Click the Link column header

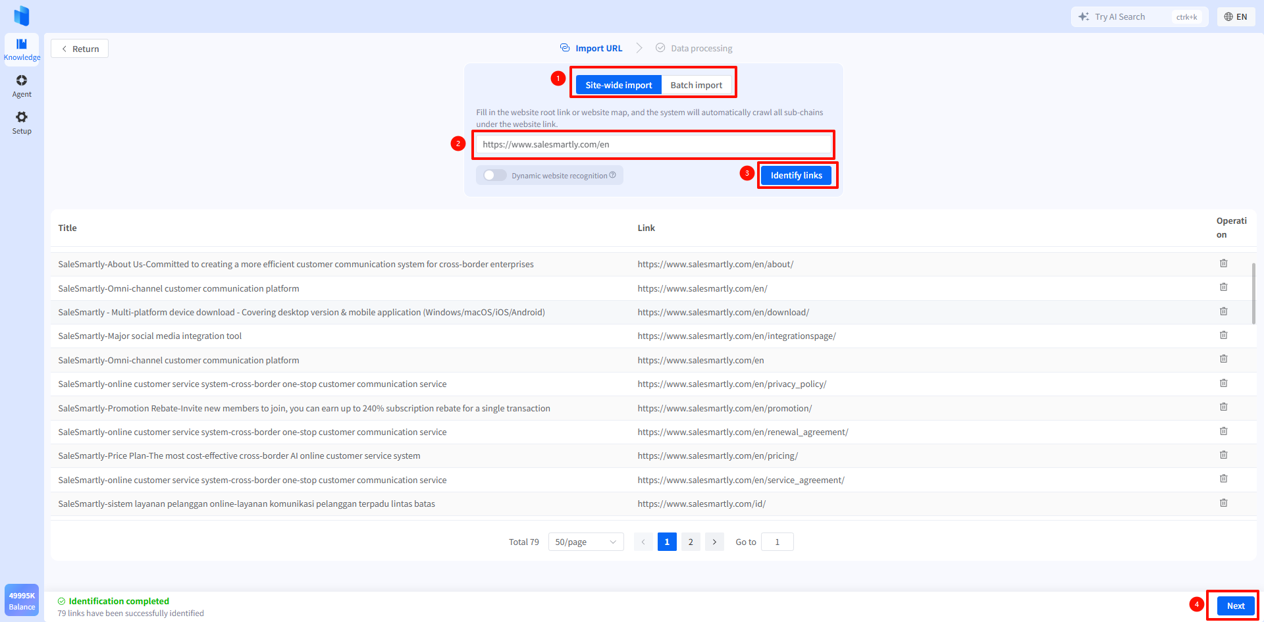646,228
